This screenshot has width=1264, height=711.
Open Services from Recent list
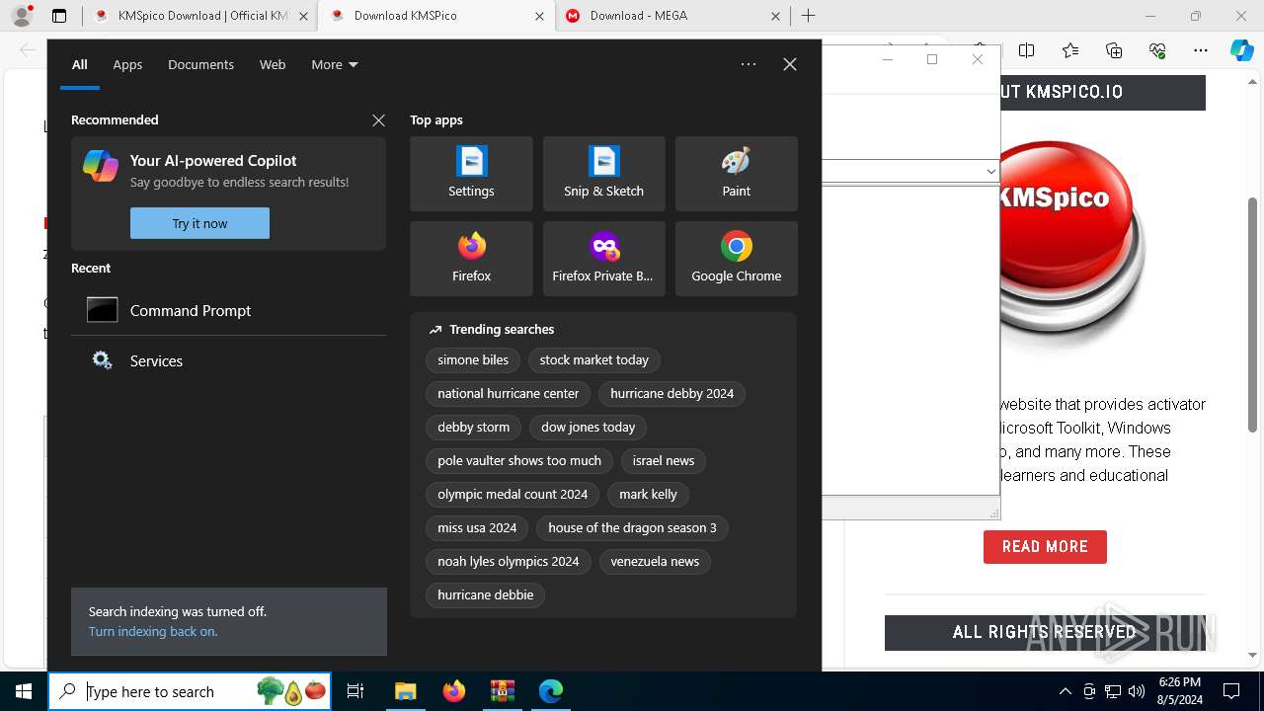tap(228, 360)
